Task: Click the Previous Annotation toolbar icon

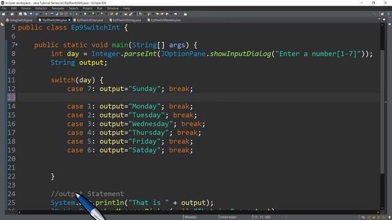Action: pos(148,14)
